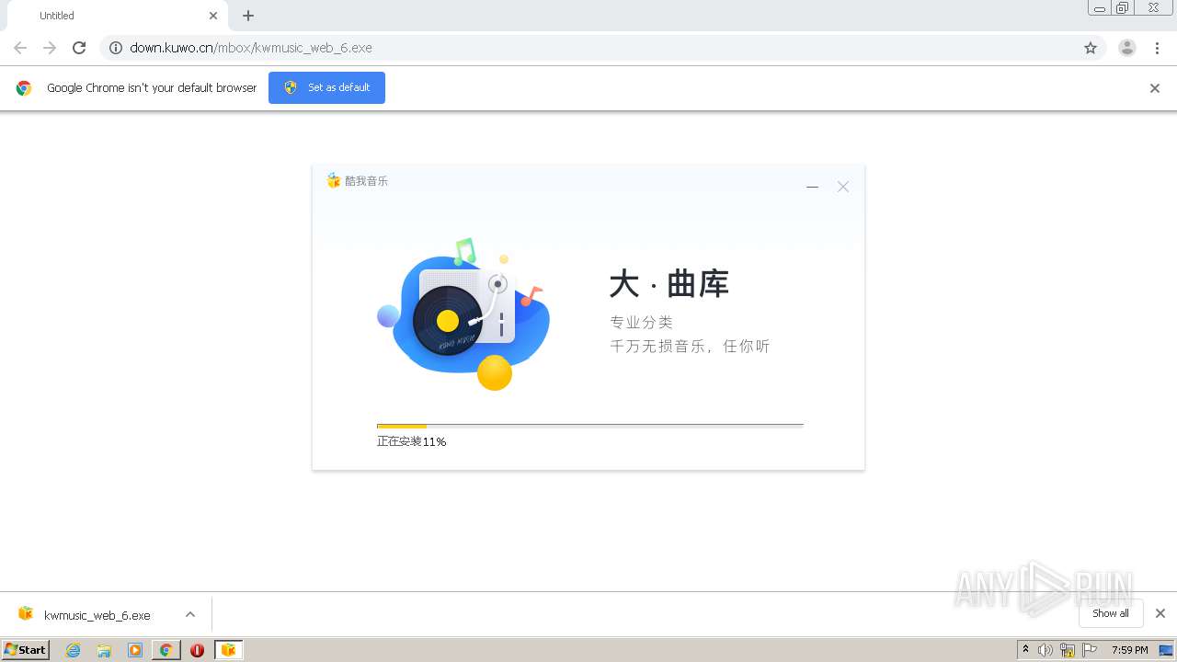The image size is (1177, 662).
Task: Open the kwmusic_web_6.exe download item
Action: (97, 615)
